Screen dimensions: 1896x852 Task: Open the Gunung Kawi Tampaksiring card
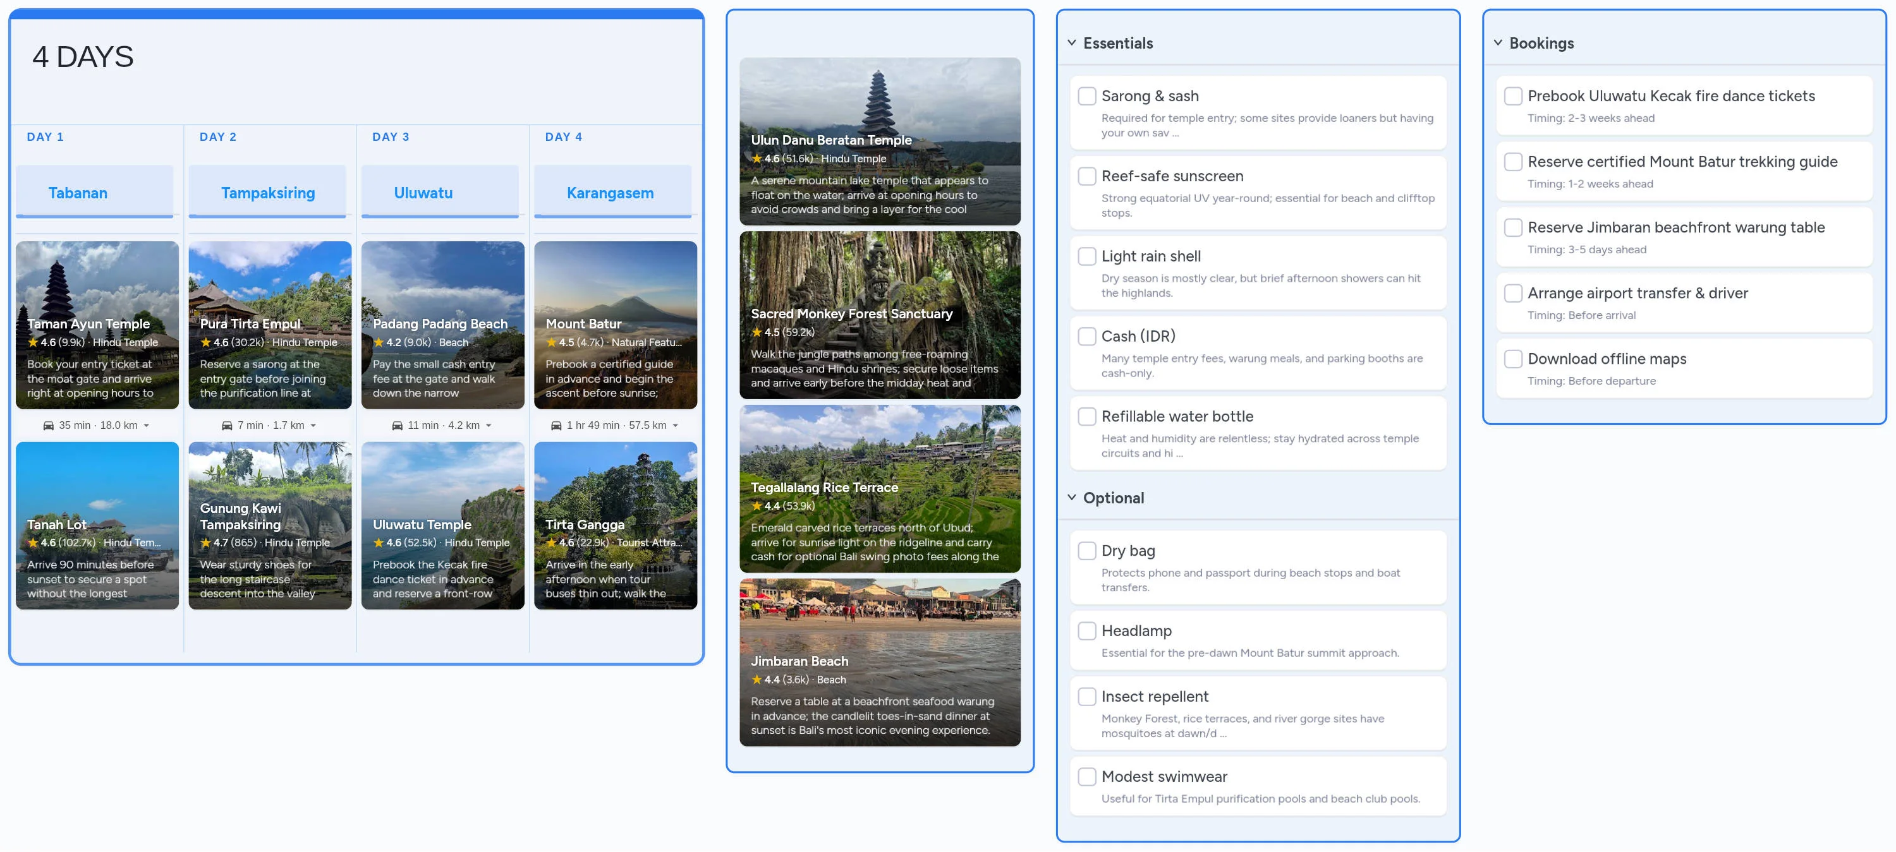pos(270,525)
